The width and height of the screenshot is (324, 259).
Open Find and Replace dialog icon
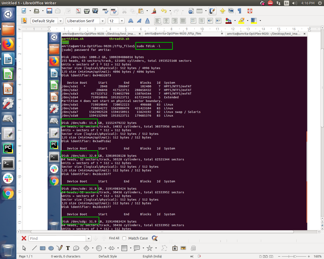tap(155, 238)
